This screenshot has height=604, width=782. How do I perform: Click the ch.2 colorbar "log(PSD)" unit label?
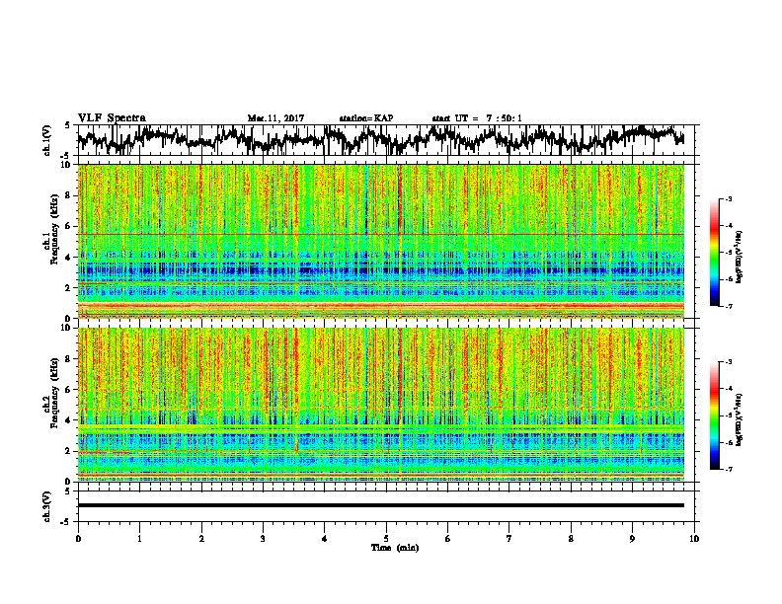740,419
